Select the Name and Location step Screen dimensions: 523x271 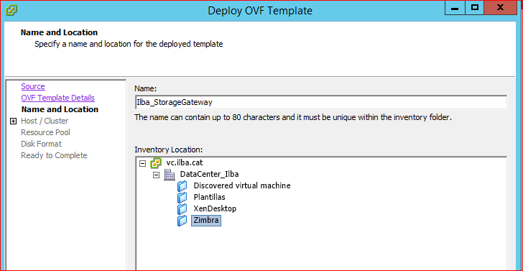point(60,109)
